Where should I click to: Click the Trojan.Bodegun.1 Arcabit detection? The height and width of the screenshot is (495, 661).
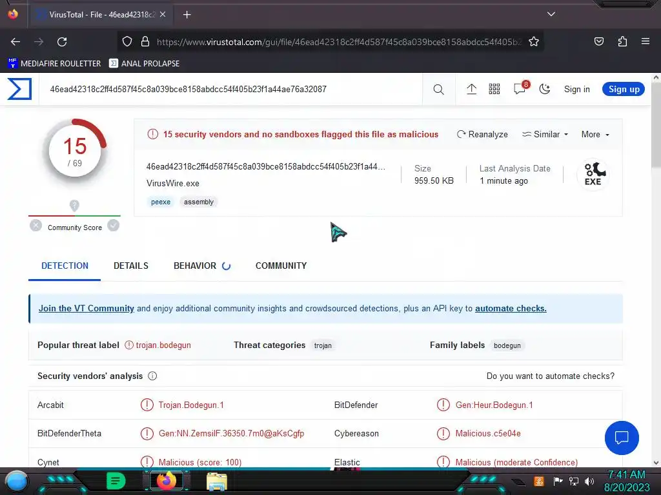[191, 405]
